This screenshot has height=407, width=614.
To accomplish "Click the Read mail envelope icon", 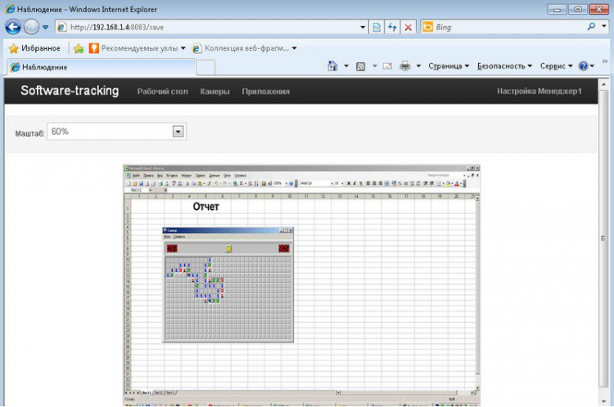I will tap(387, 66).
